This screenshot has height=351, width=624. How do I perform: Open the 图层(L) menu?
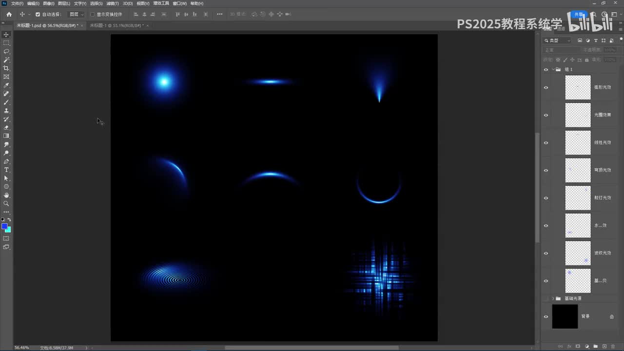[x=64, y=3]
